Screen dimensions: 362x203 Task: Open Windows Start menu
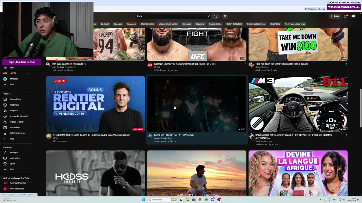coord(143,200)
